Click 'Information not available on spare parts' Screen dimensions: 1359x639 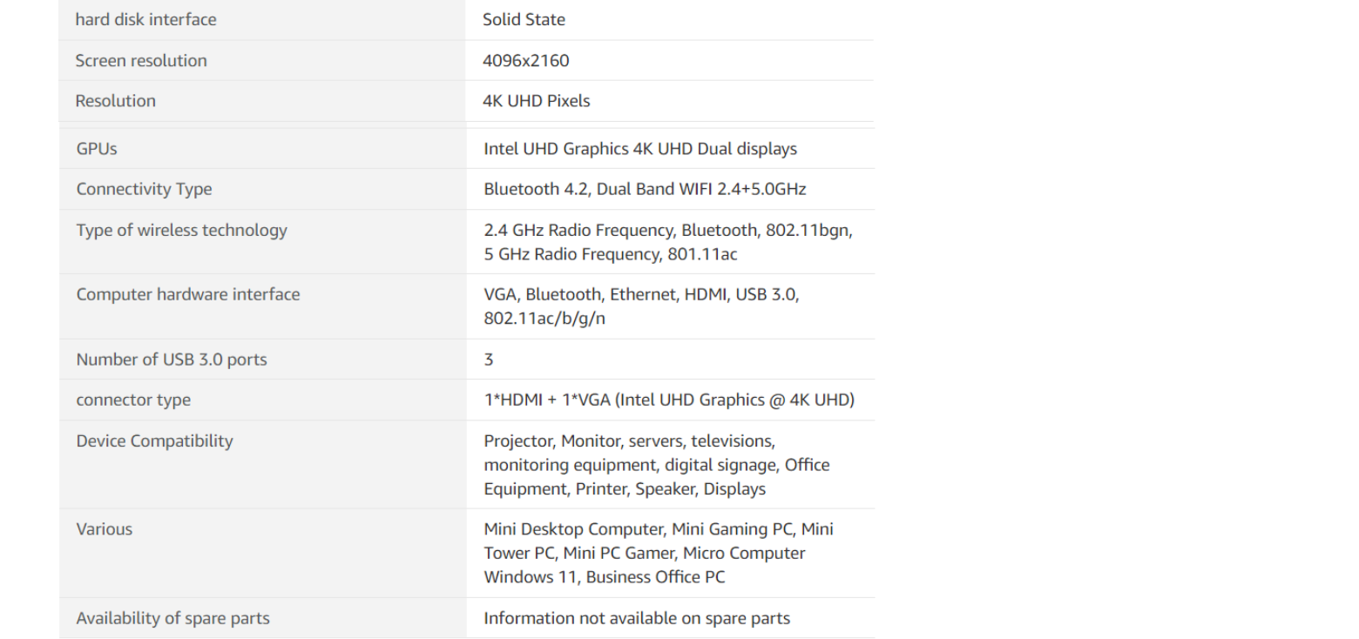pos(637,618)
